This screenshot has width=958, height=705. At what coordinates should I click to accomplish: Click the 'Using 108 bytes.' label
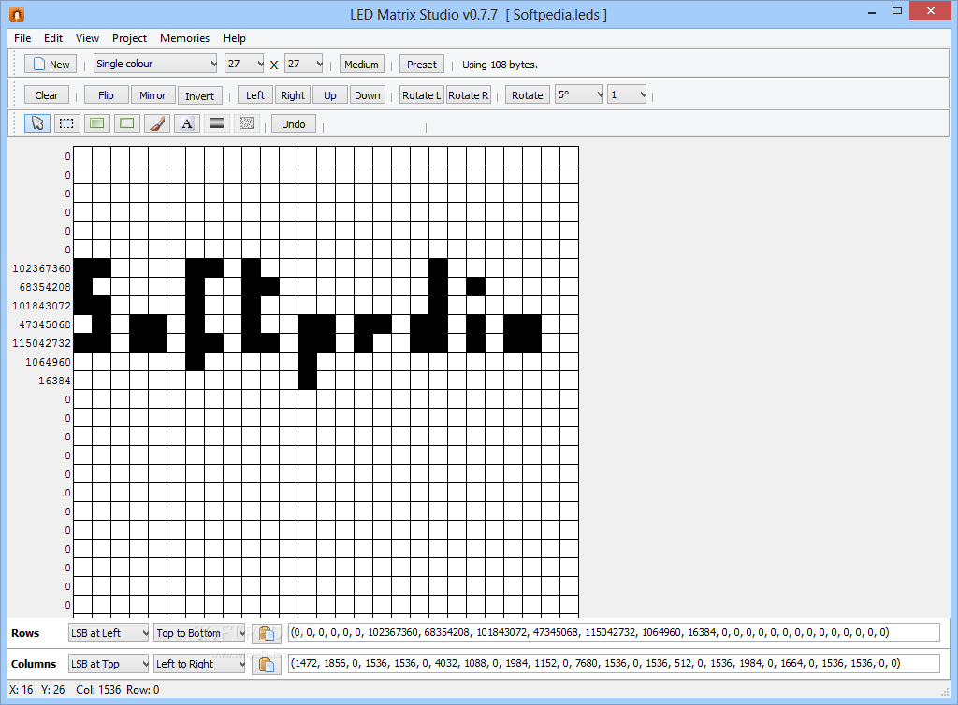pos(500,65)
